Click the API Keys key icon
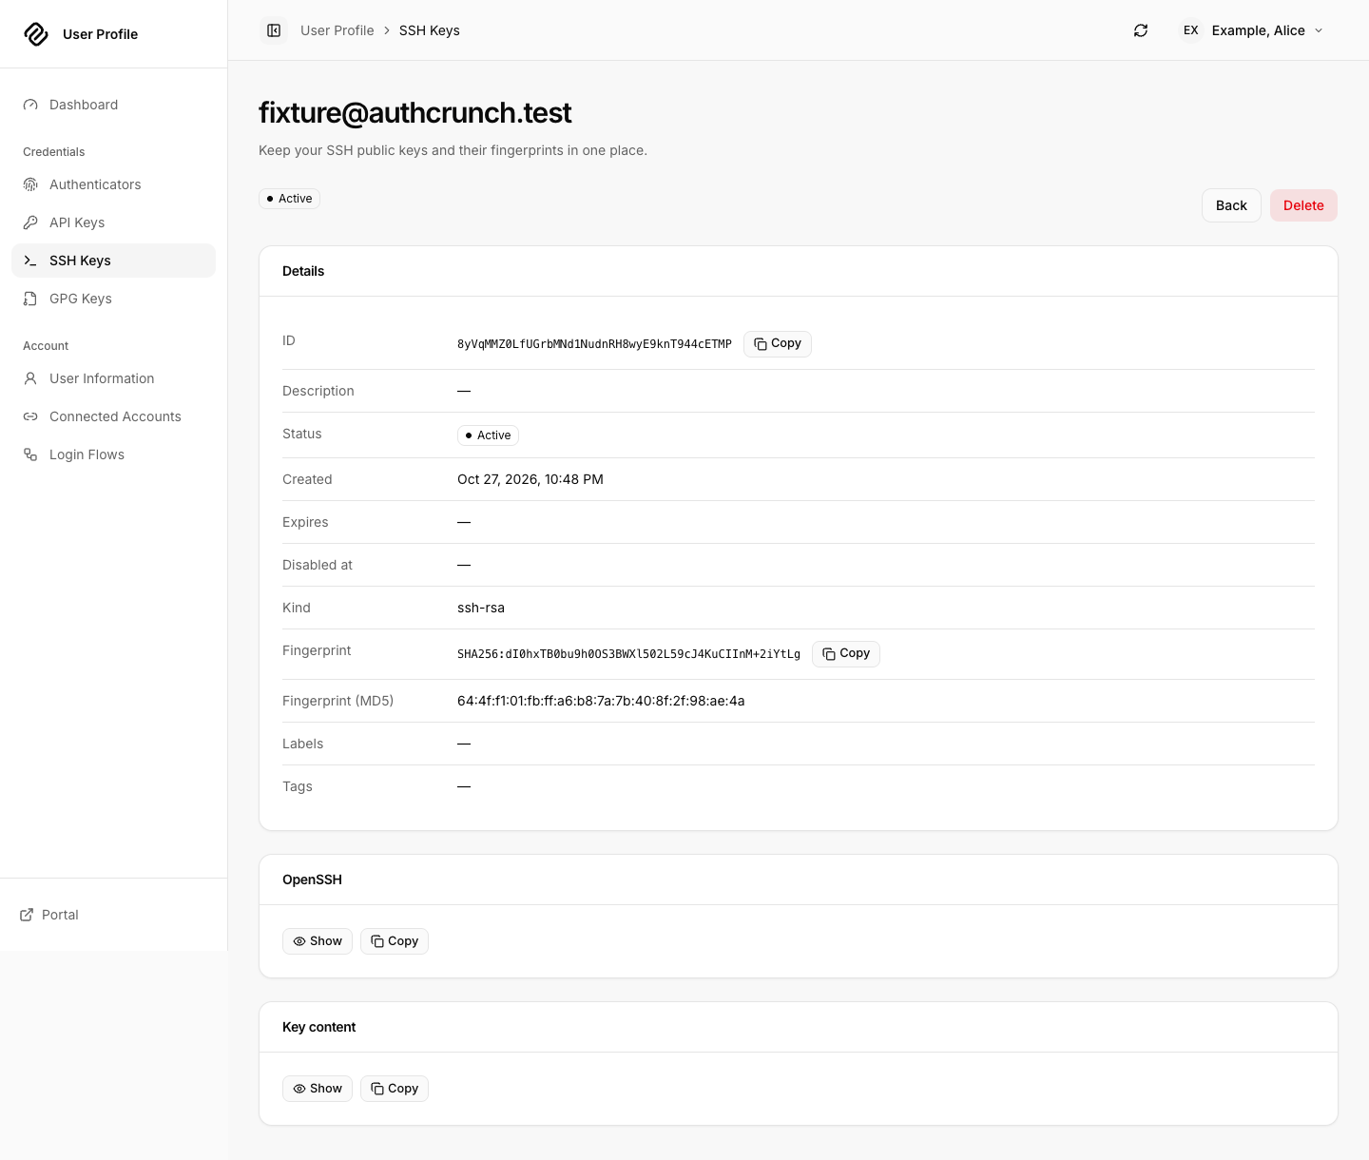This screenshot has width=1369, height=1160. 30,222
